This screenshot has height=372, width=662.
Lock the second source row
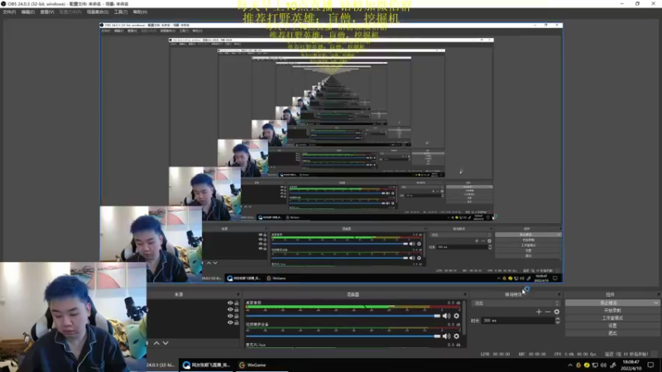237,309
